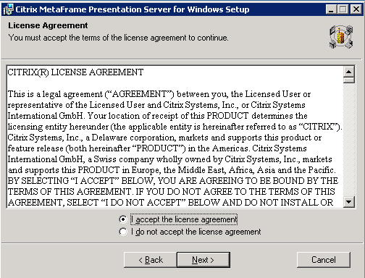This screenshot has height=278, width=365.
Task: Select the accept license agreement radio button
Action: [123, 219]
